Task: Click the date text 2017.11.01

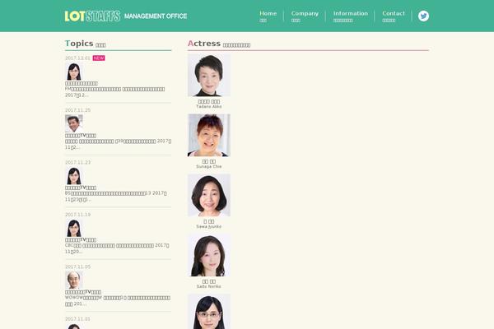Action: [77, 319]
